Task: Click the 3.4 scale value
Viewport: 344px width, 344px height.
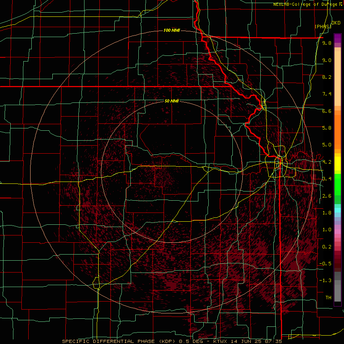Action: [327, 179]
